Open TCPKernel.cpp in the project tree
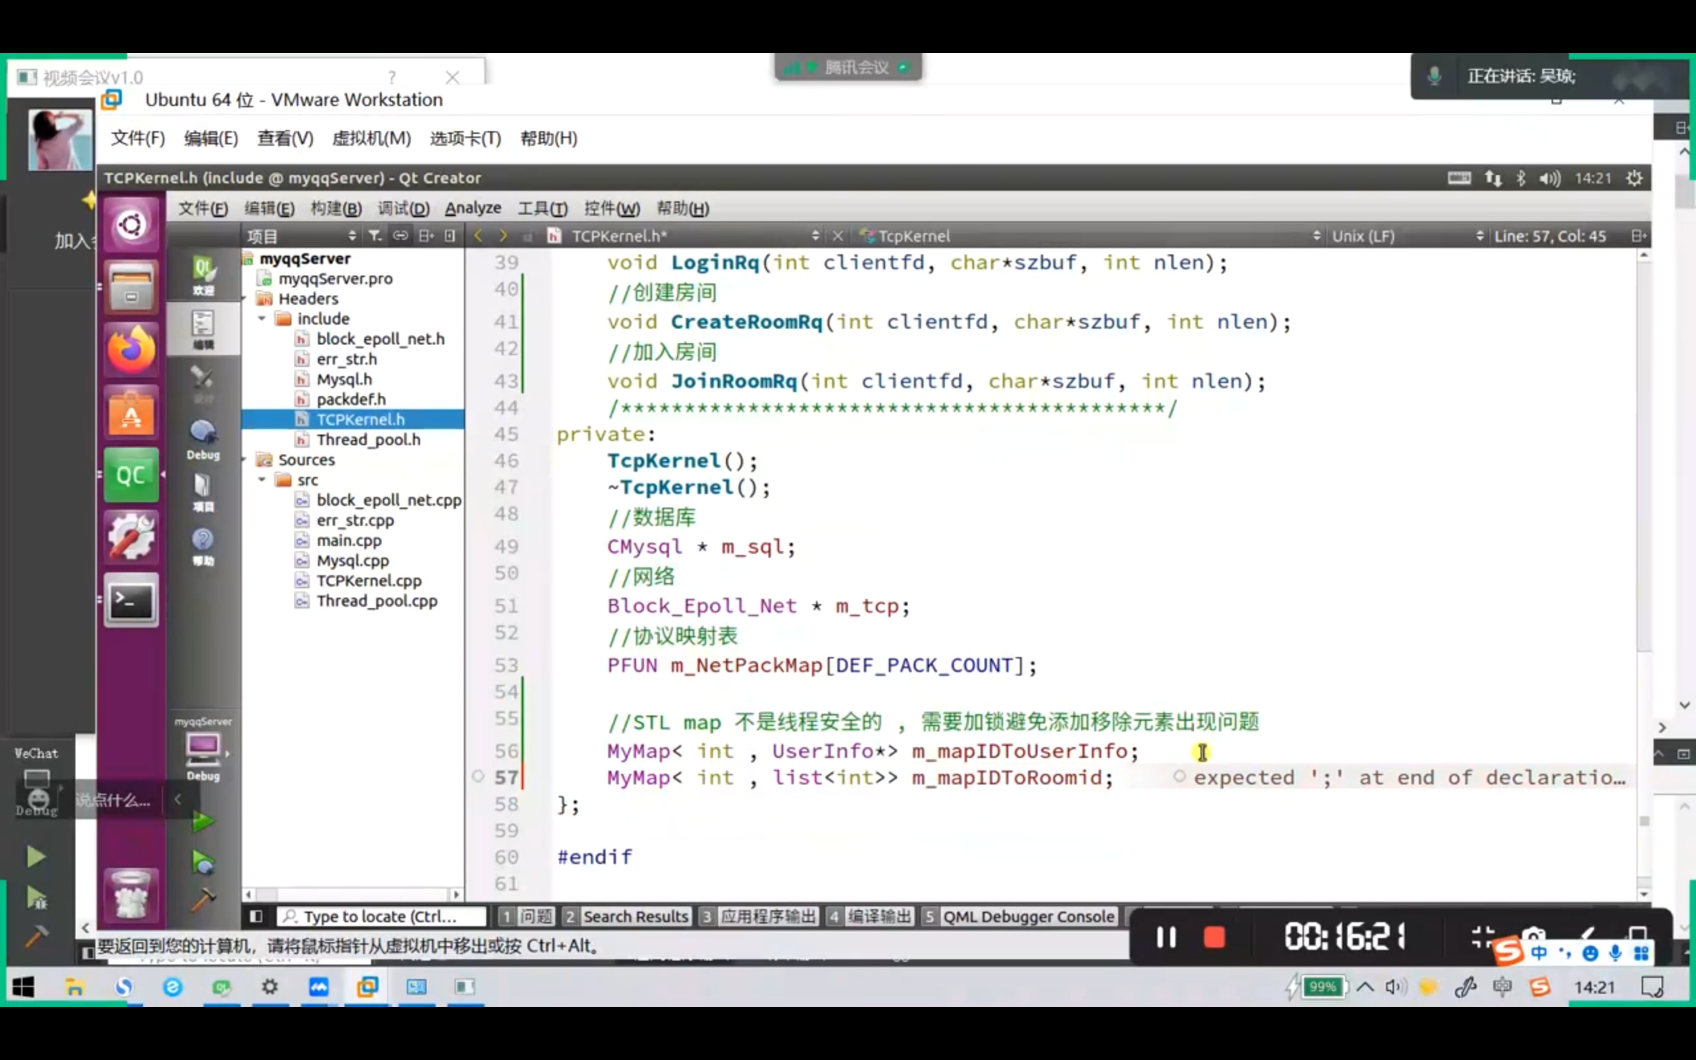 tap(368, 580)
